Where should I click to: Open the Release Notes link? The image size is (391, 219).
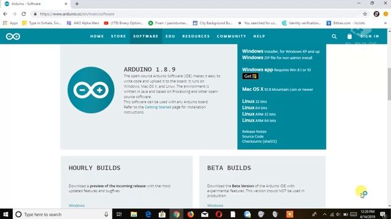[x=254, y=131]
